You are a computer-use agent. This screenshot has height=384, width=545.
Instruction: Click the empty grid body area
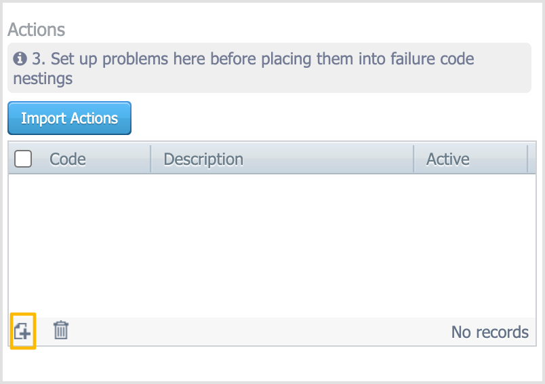[x=272, y=246]
